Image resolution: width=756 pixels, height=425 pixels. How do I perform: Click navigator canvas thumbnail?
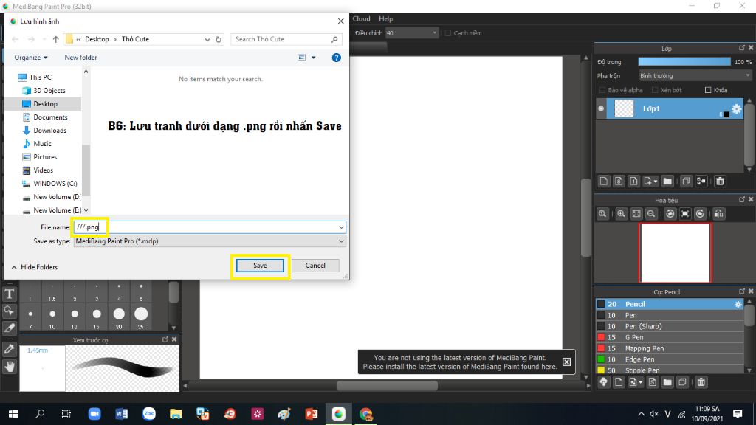675,252
